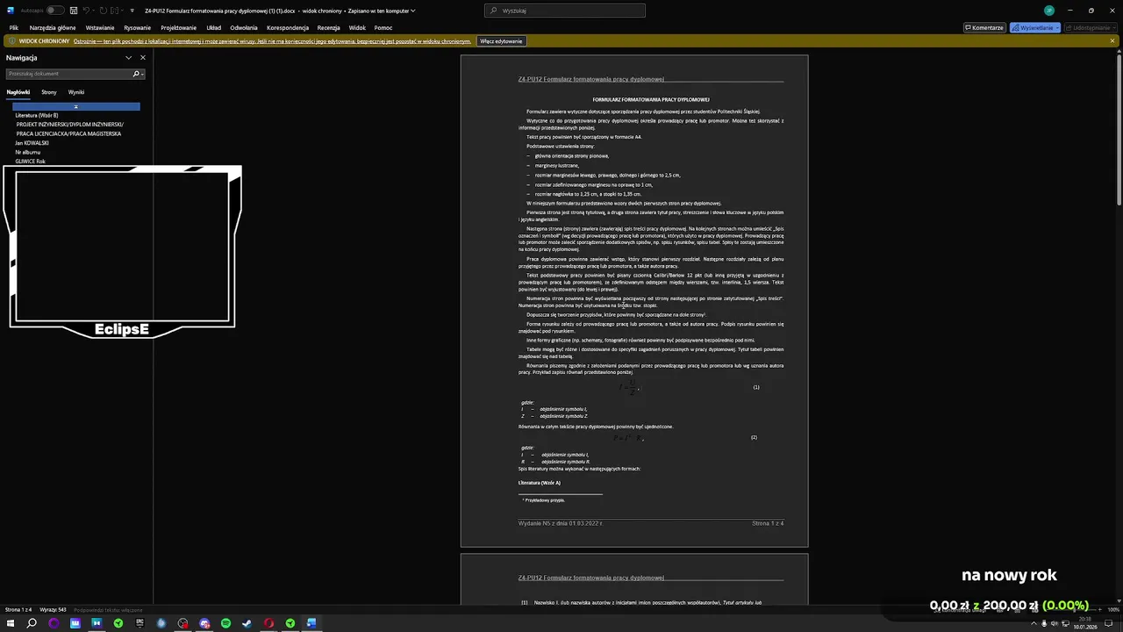Screen dimensions: 1123x632
Task: Click the Word app logo in title bar
Action: 11,11
